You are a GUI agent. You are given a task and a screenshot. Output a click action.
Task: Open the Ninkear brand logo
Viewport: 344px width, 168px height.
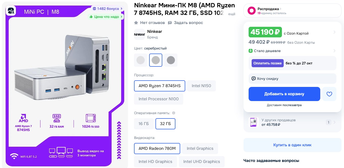point(139,34)
